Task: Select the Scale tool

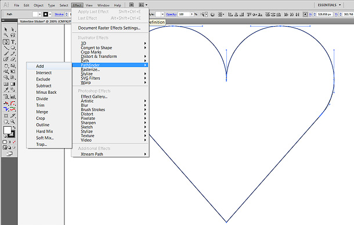Action: pos(13,66)
